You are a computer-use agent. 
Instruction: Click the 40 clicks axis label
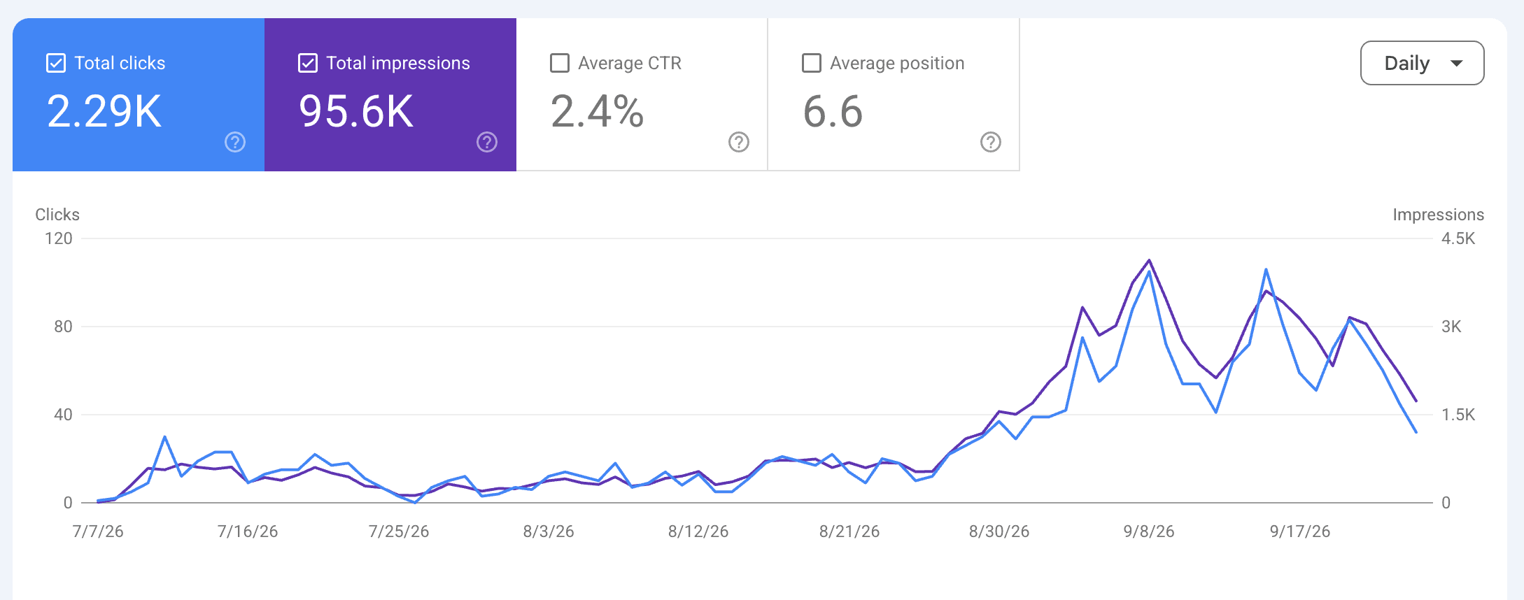pyautogui.click(x=63, y=415)
